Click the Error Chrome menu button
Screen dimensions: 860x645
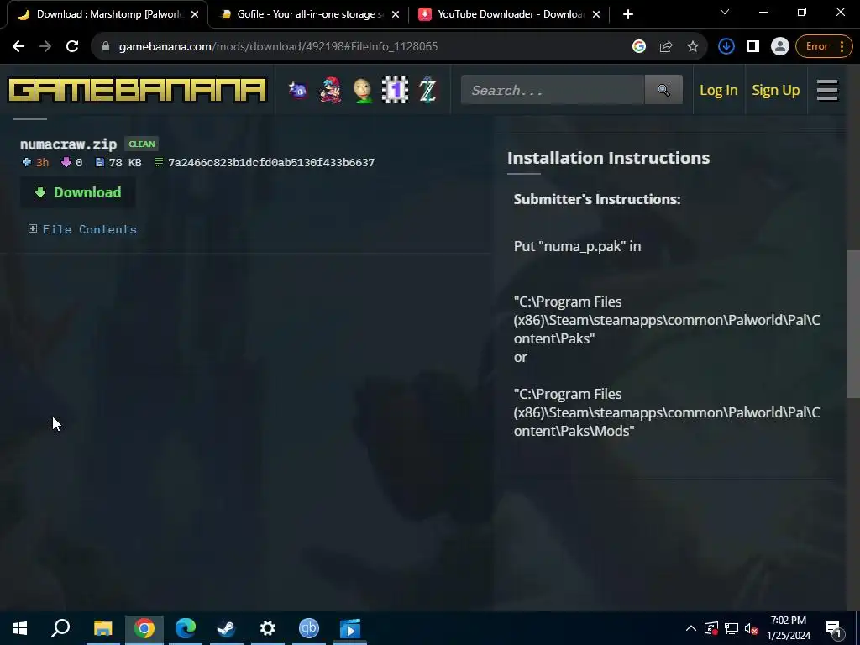point(824,47)
